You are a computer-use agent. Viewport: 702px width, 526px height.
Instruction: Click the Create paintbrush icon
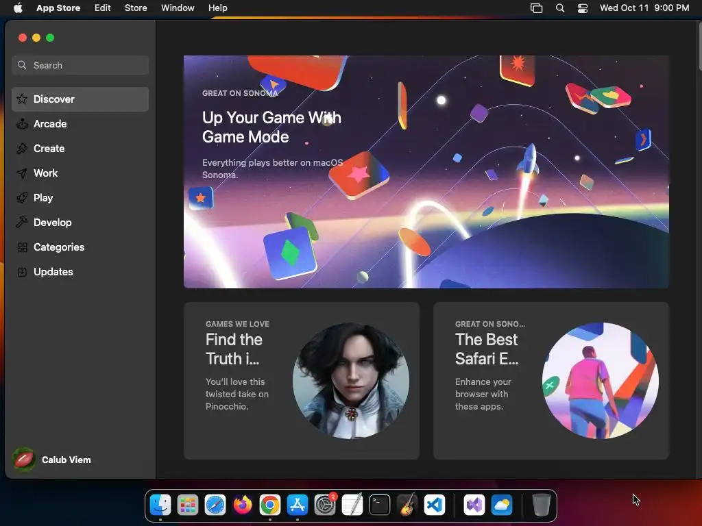pyautogui.click(x=22, y=149)
